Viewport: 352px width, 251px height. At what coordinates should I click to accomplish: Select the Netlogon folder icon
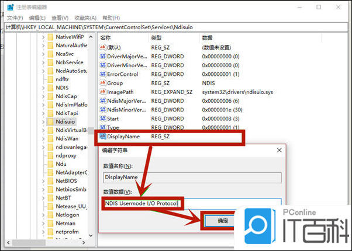tap(50, 215)
